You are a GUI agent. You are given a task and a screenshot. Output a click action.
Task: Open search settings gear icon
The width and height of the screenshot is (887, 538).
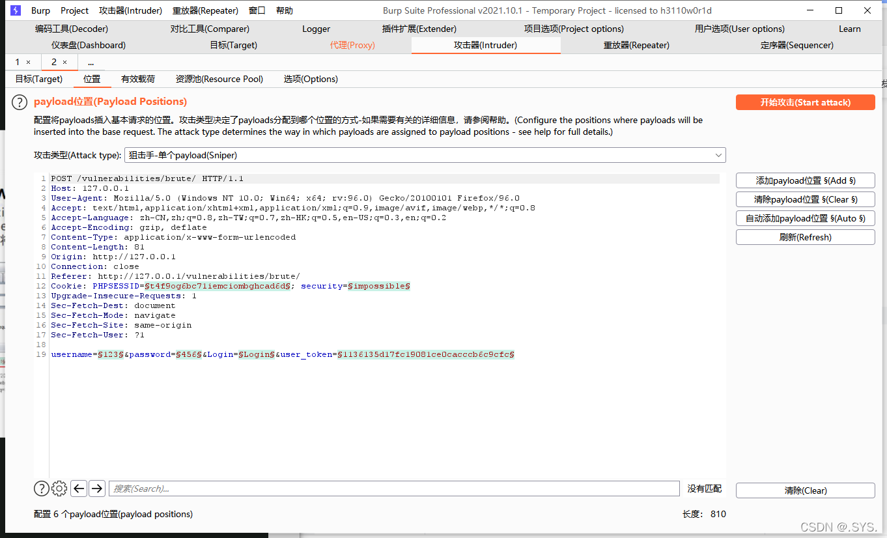point(59,488)
